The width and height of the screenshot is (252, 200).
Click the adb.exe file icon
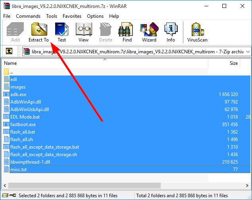tap(6, 94)
